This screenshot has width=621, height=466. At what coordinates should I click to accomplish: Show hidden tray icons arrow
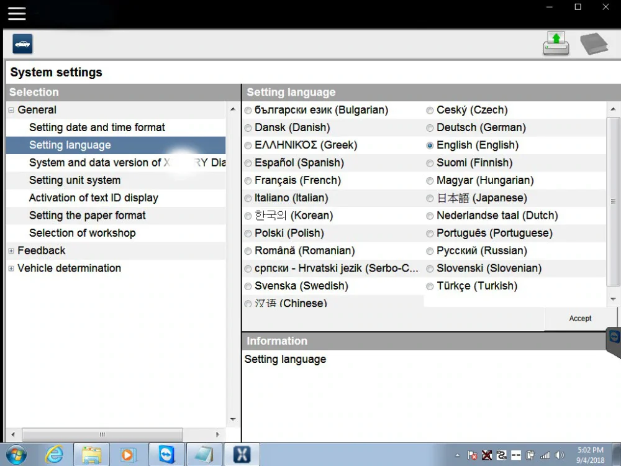tap(458, 455)
